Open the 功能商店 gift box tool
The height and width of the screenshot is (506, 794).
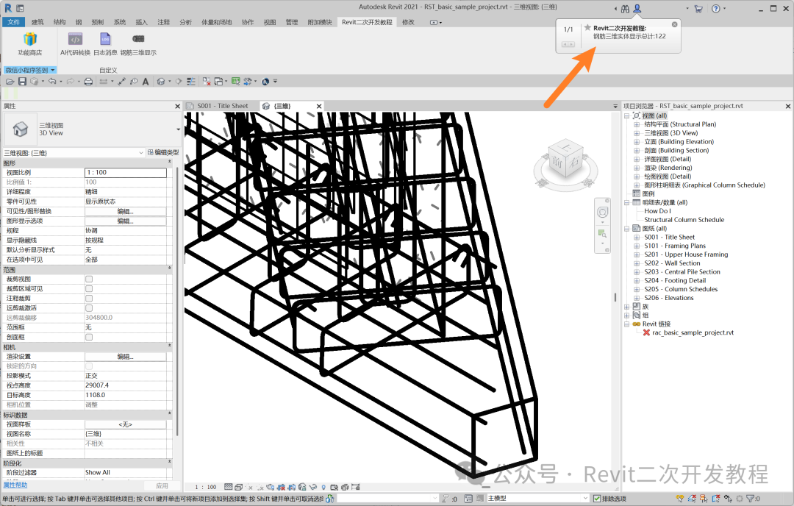point(30,43)
